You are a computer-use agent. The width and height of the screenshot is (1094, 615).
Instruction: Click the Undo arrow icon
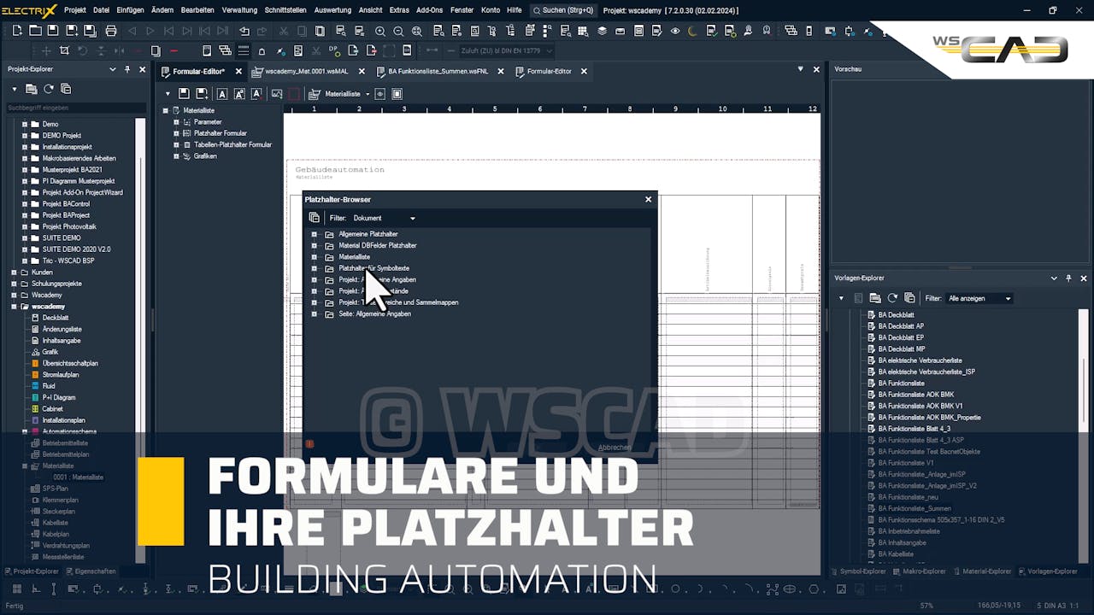(x=244, y=31)
